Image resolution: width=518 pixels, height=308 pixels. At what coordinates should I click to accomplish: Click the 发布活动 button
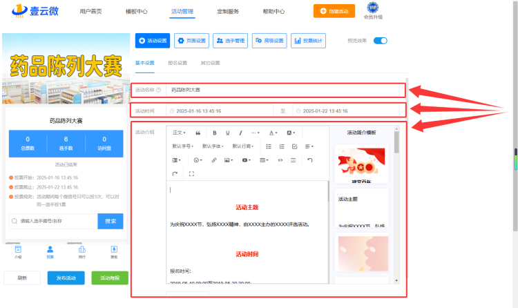pos(66,278)
